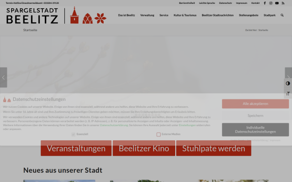The height and width of the screenshot is (182, 292).
Task: Open the Das ist Beelitz menu
Action: click(x=127, y=15)
